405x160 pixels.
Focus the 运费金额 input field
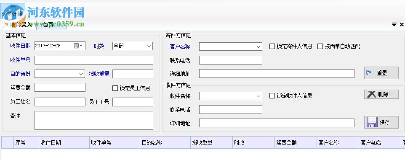60,87
